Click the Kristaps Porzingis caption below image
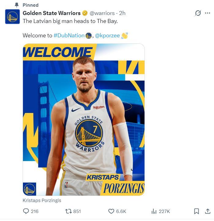This screenshot has width=214, height=221. [x=42, y=200]
